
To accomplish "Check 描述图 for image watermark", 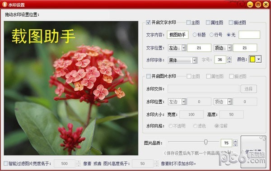I will pos(231,76).
